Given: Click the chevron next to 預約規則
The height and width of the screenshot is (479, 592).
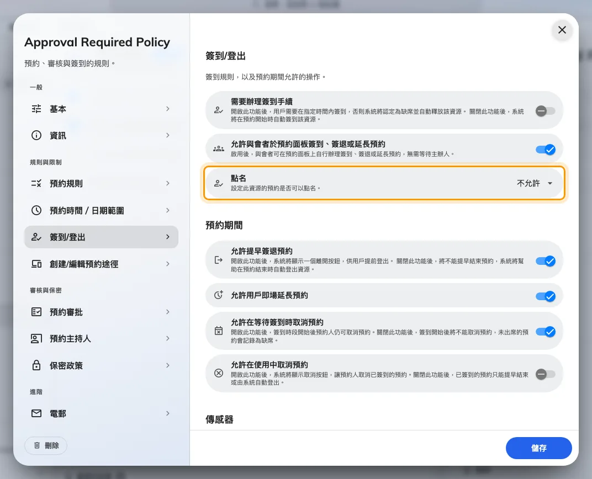Looking at the screenshot, I should pos(168,183).
